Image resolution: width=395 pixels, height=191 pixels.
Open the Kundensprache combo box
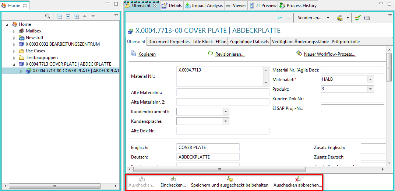tap(225, 121)
